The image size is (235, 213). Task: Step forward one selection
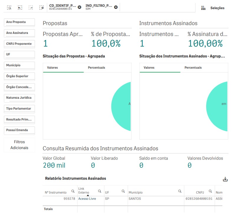pos(31,8)
